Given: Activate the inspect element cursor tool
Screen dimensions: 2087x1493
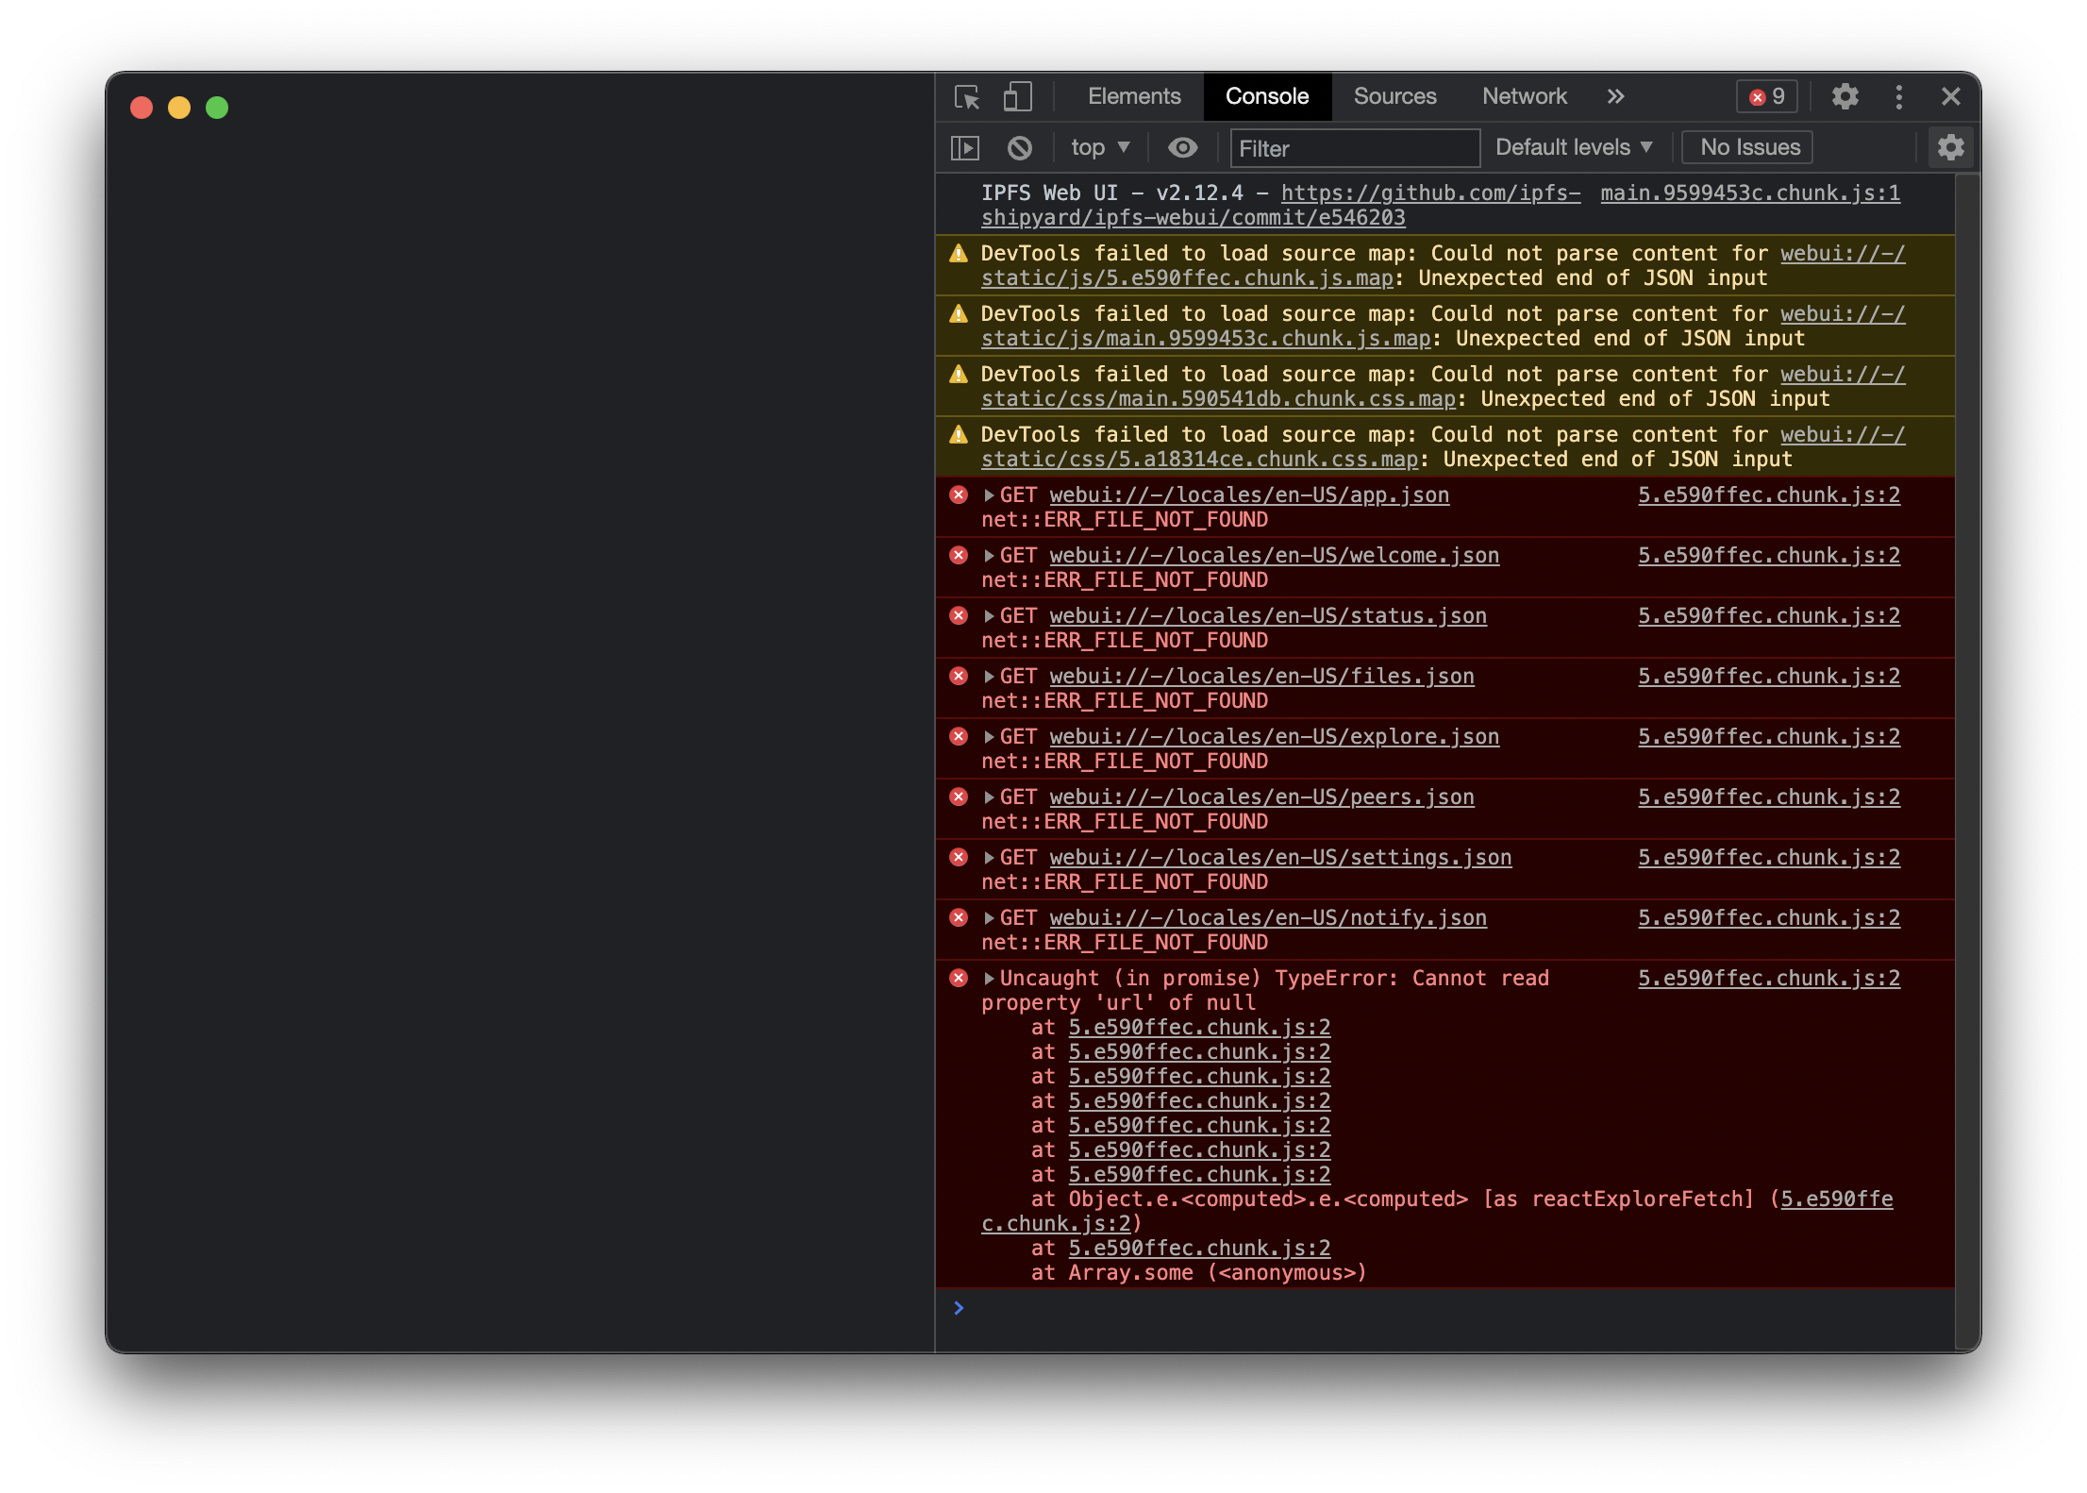Looking at the screenshot, I should (x=967, y=97).
